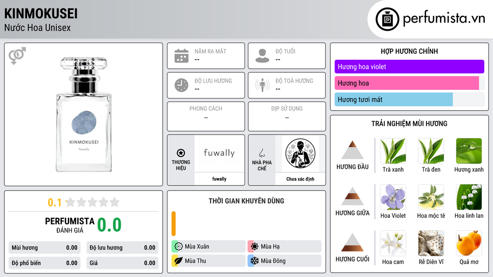This screenshot has height=277, width=493.
Task: Click the Hương đầu pyramid icon
Action: point(352,150)
